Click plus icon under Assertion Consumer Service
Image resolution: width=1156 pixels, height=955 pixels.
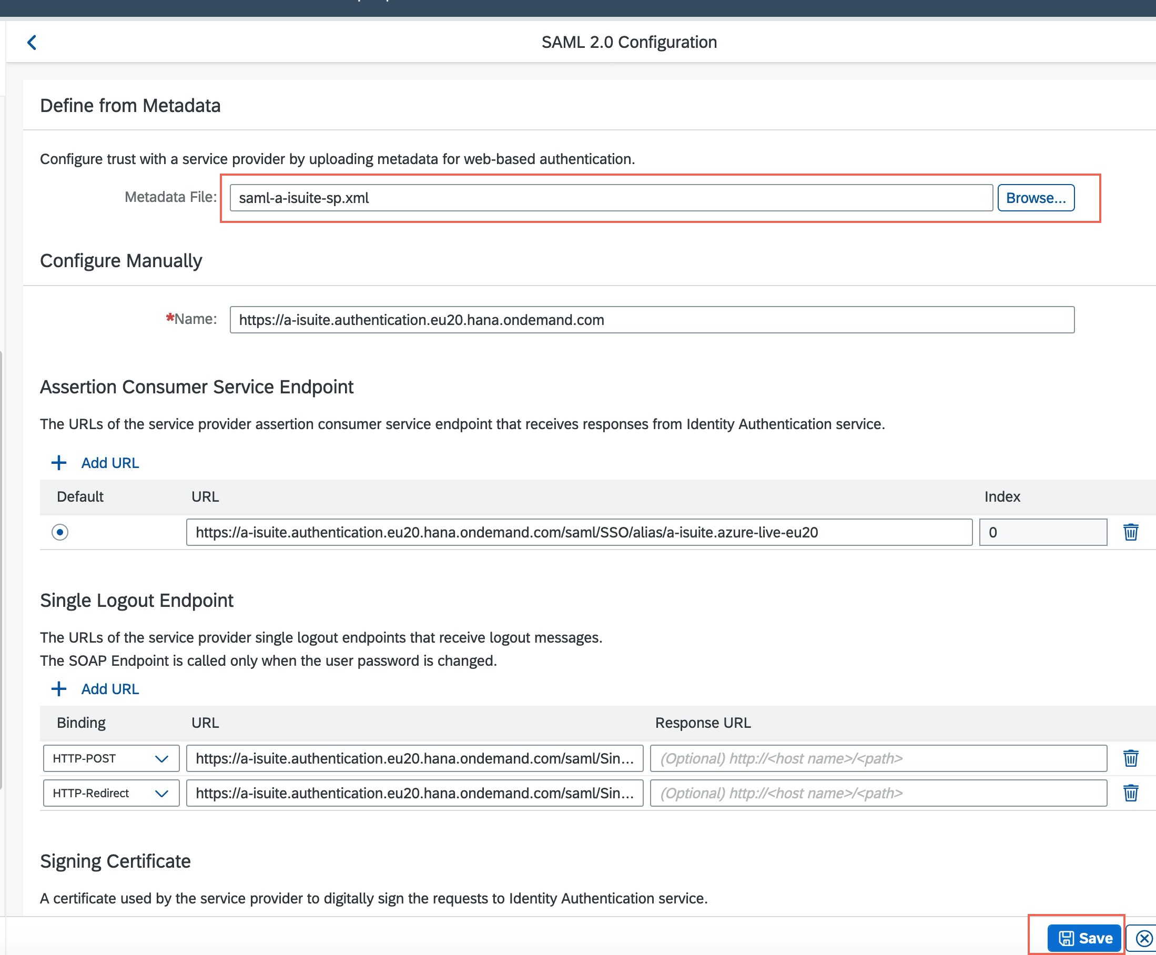click(59, 463)
